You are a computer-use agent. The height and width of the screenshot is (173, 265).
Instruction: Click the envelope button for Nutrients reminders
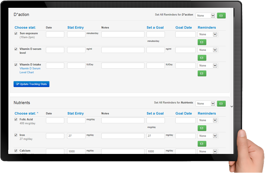(x=221, y=104)
